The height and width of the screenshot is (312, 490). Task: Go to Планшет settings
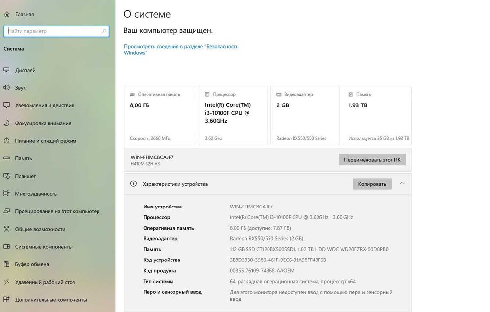[x=25, y=176]
